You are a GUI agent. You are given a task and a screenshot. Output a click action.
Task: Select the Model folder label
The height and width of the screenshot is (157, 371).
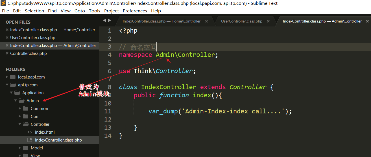(x=37, y=148)
